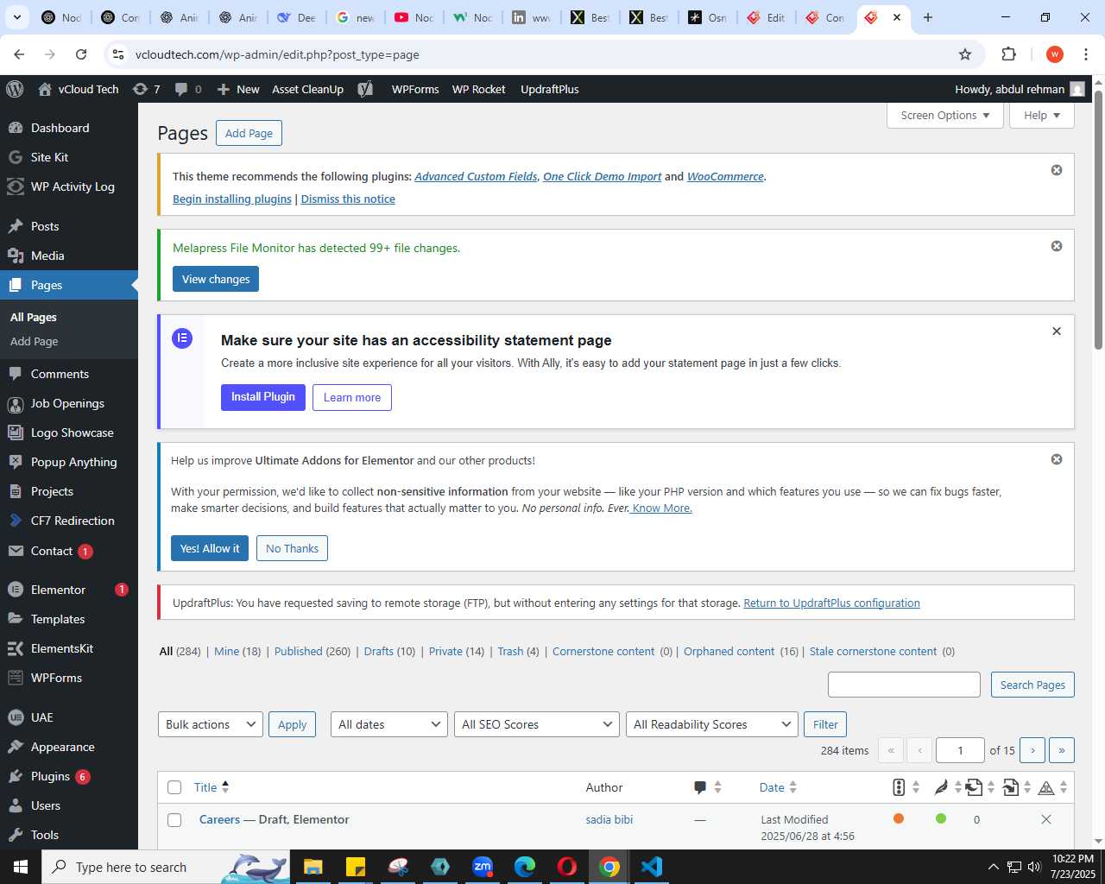Open WPForms admin bar menu
The image size is (1105, 884).
[x=415, y=89]
